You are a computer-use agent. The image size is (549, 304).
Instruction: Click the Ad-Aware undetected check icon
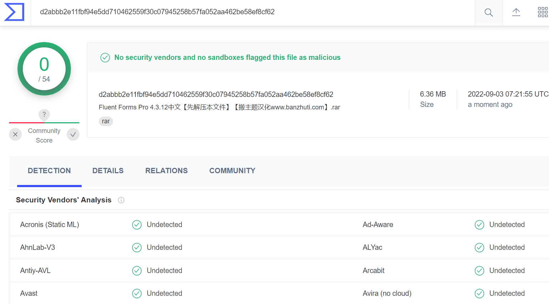click(479, 225)
